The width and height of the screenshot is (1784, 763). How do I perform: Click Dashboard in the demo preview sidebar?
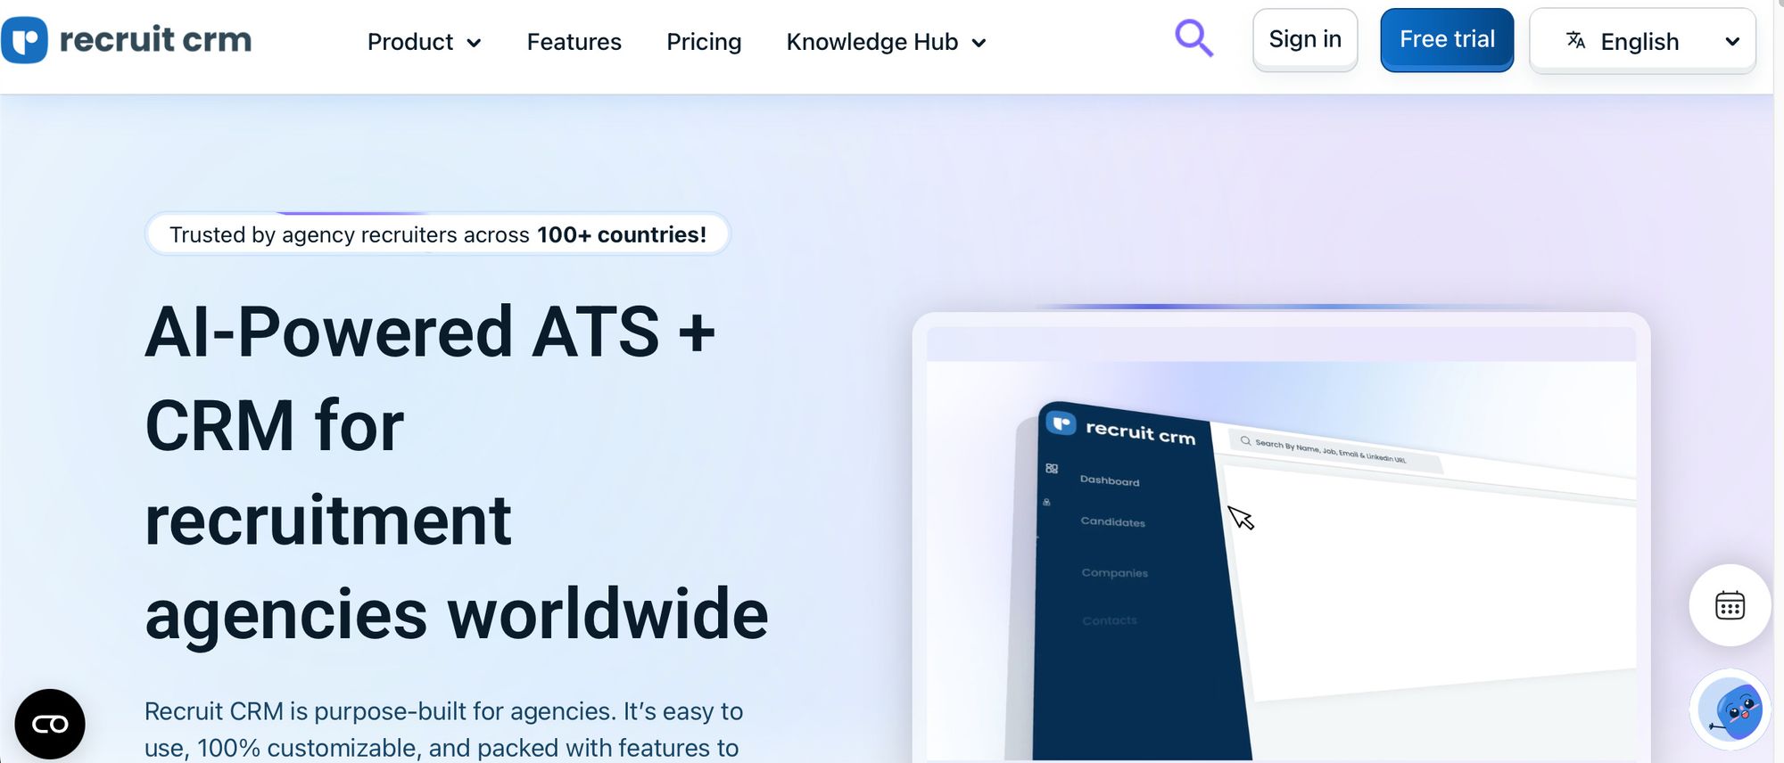point(1110,480)
